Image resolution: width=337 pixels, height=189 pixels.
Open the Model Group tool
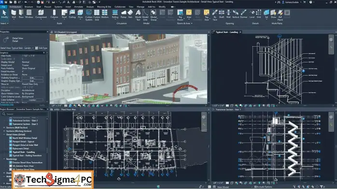(154, 15)
